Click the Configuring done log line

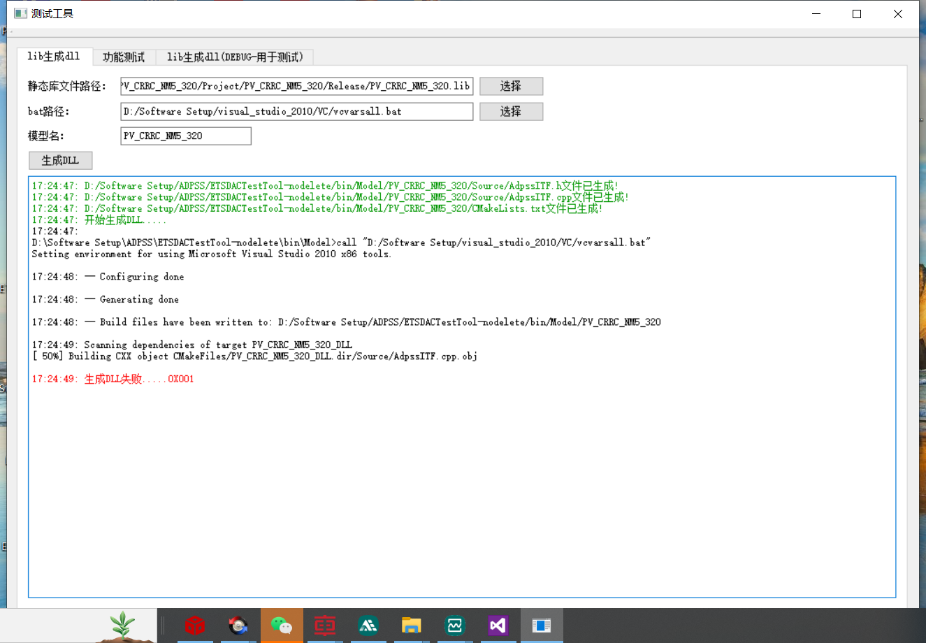pos(108,277)
